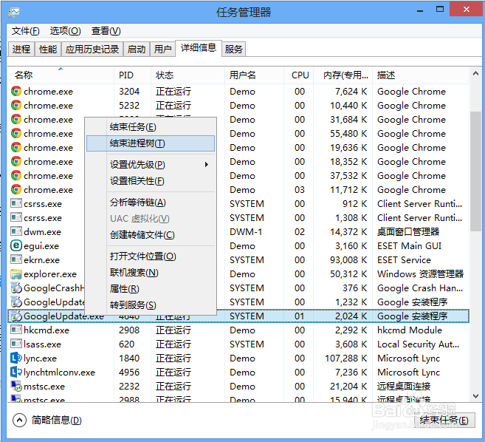Click PID 1840 cell

(x=129, y=358)
